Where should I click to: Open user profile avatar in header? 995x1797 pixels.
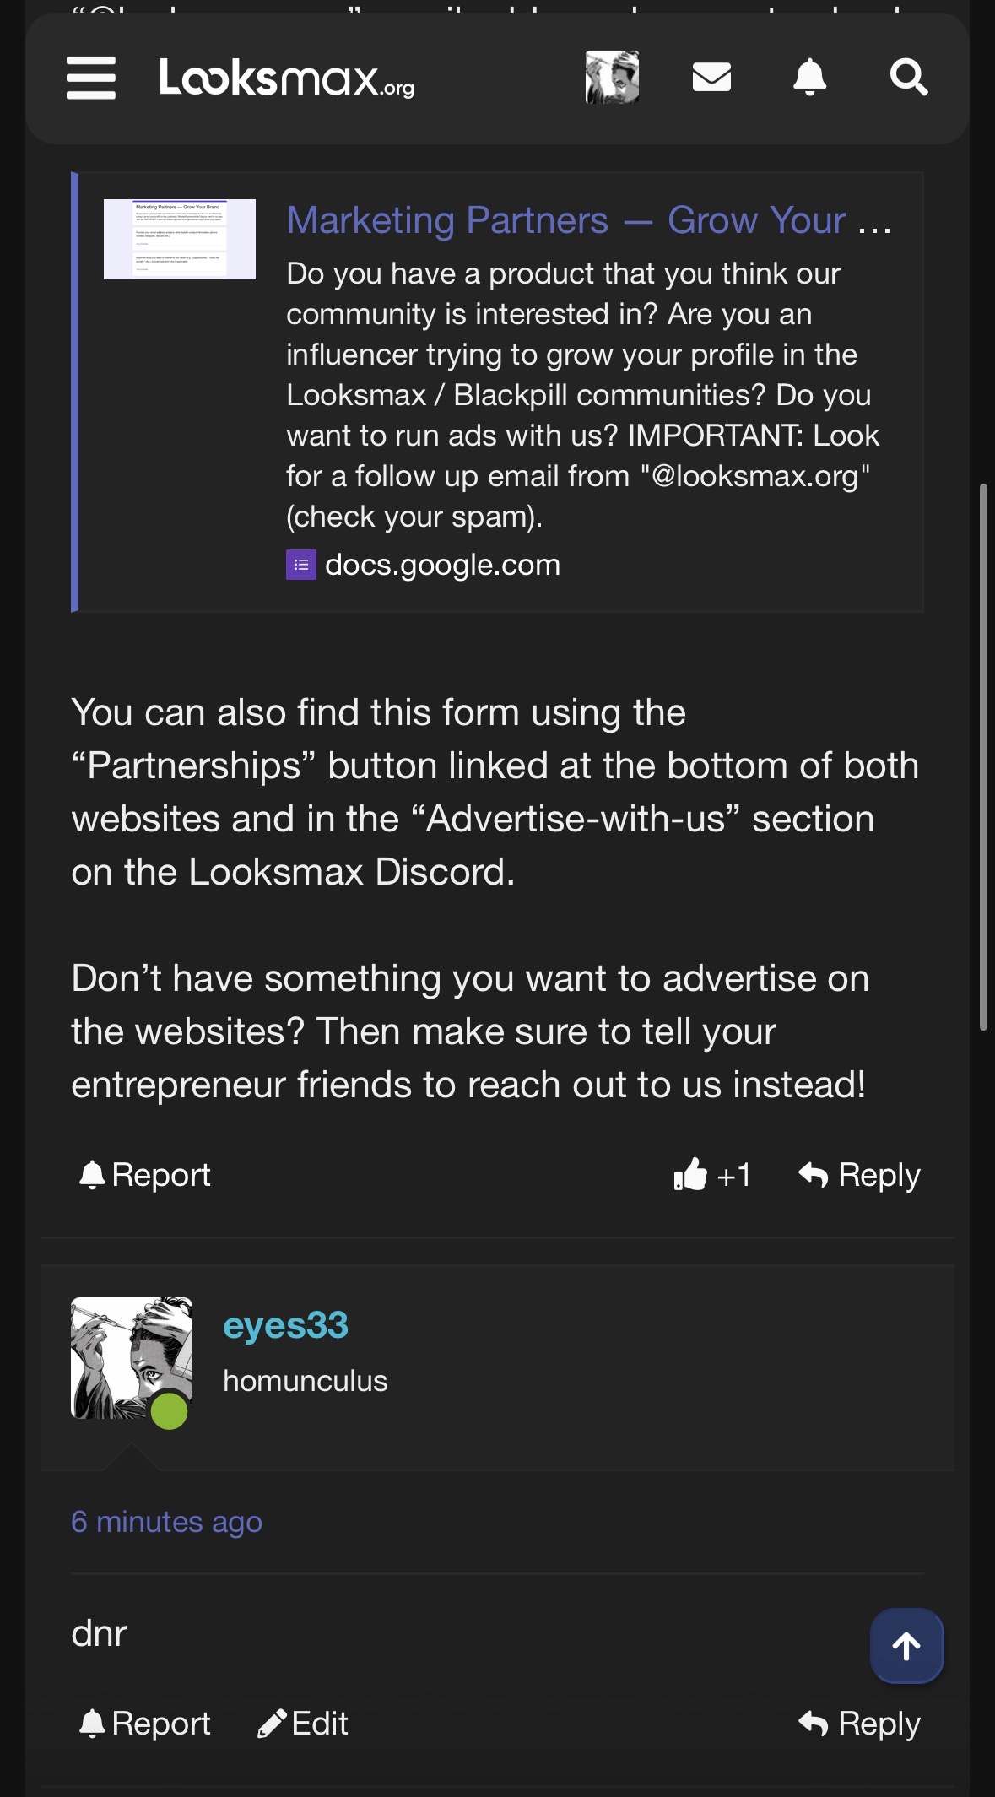tap(612, 77)
